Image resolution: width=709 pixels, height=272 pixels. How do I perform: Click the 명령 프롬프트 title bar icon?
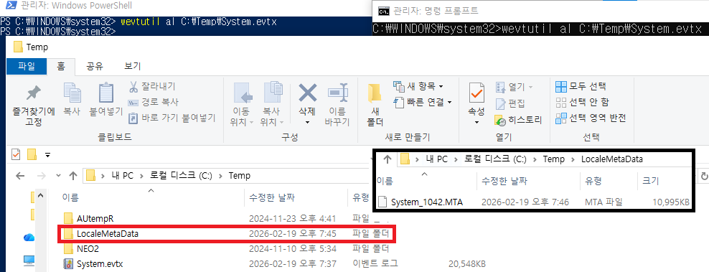384,11
